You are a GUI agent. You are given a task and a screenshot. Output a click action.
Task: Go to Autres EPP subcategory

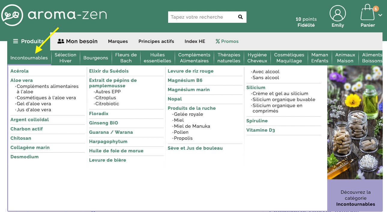coord(107,92)
